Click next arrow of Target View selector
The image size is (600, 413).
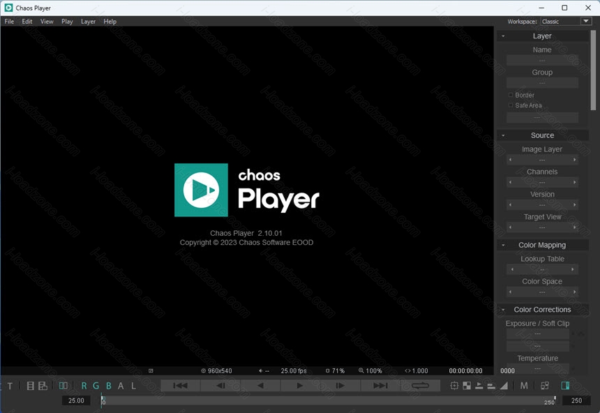pyautogui.click(x=574, y=227)
